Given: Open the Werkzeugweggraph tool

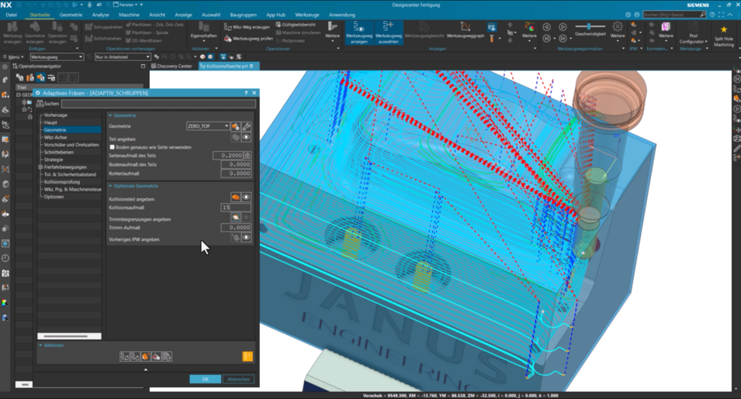Looking at the screenshot, I should [x=465, y=29].
